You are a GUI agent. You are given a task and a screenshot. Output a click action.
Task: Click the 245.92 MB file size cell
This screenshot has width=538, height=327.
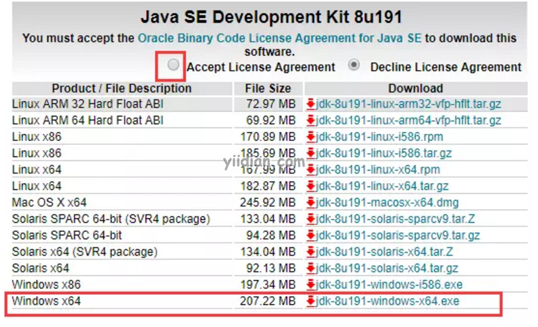[268, 203]
